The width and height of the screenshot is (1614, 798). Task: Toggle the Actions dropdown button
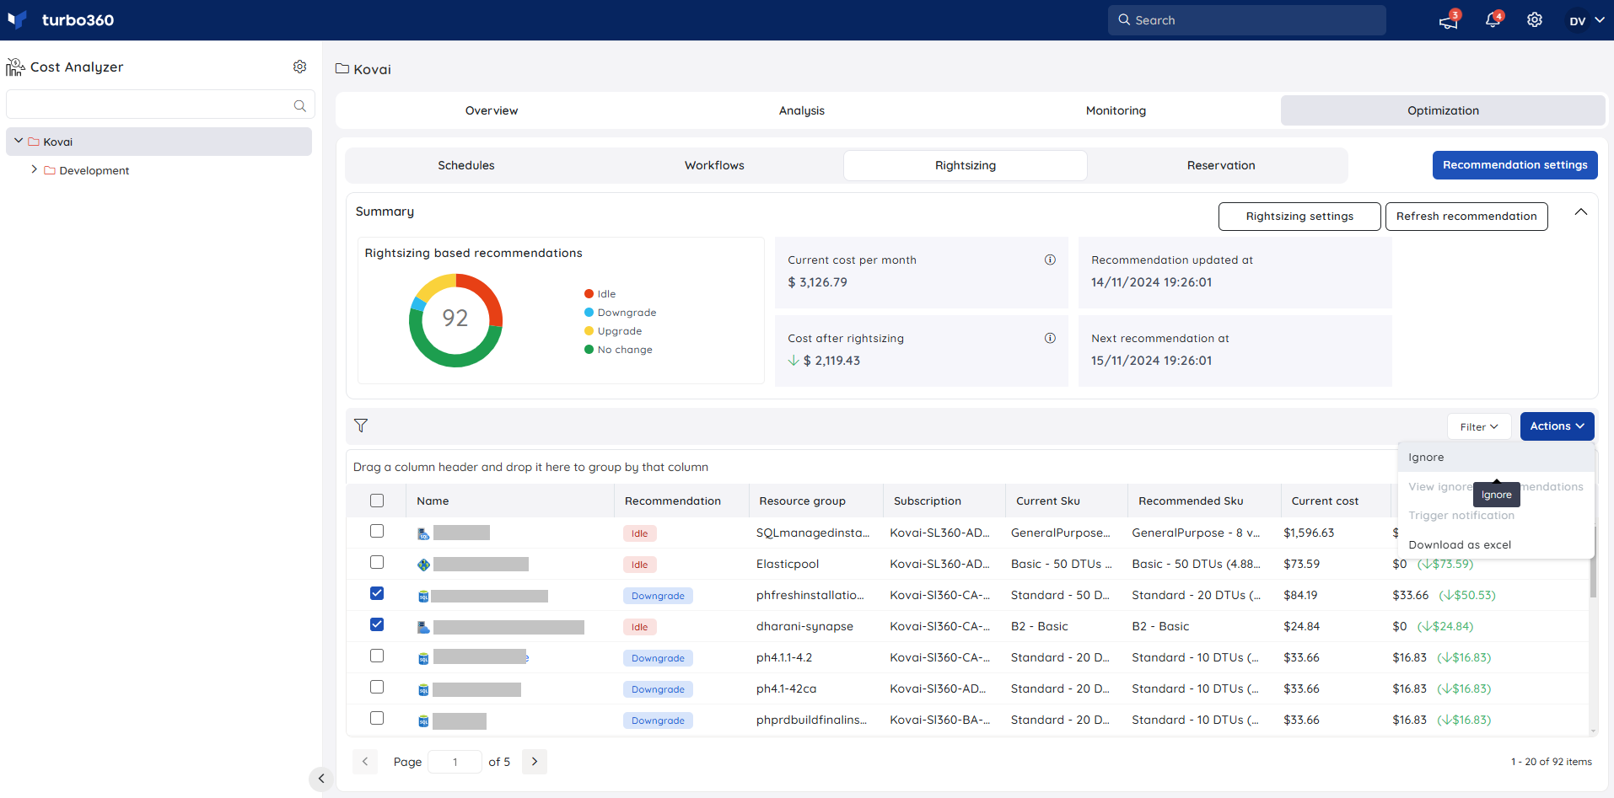point(1557,426)
